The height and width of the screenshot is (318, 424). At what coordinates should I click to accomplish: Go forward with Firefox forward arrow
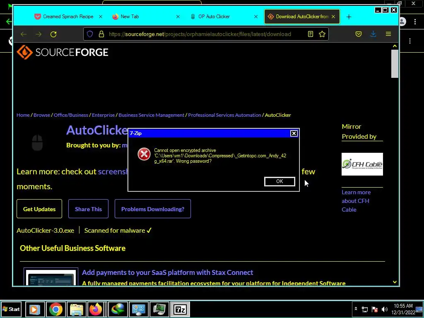pos(39,34)
